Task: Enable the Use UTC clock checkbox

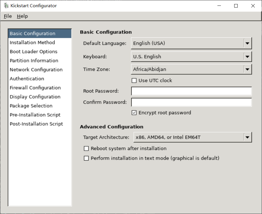Action: tap(134, 80)
